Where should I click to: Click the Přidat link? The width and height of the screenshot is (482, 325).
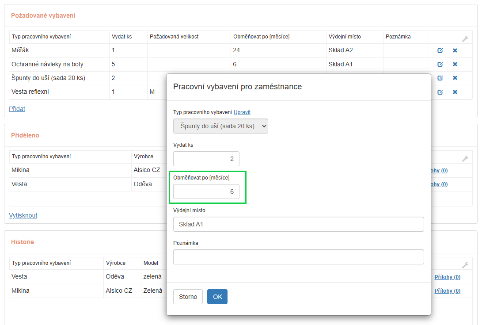click(17, 109)
